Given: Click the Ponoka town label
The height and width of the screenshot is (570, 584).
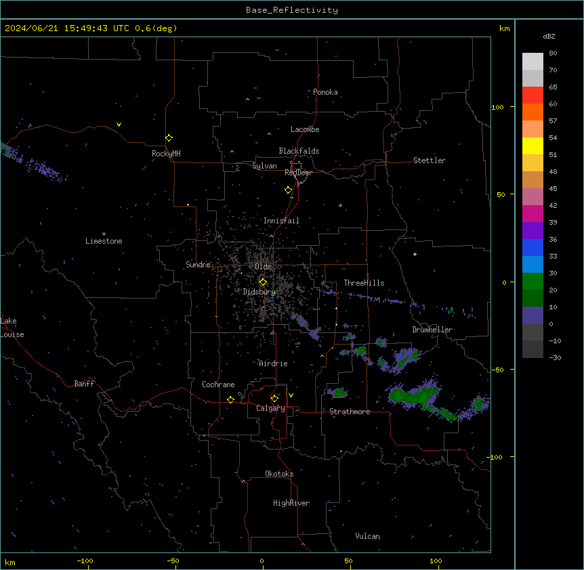Looking at the screenshot, I should 325,92.
